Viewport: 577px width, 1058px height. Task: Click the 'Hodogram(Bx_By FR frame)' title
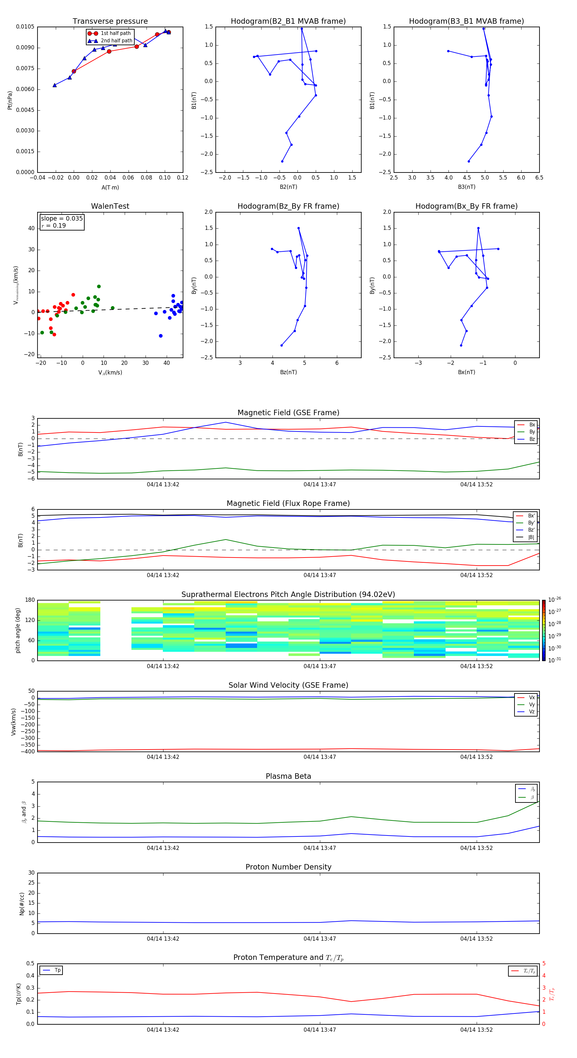[466, 206]
